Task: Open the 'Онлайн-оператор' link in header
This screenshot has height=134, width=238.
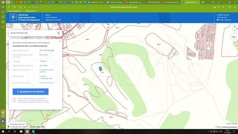Action: 224,20
